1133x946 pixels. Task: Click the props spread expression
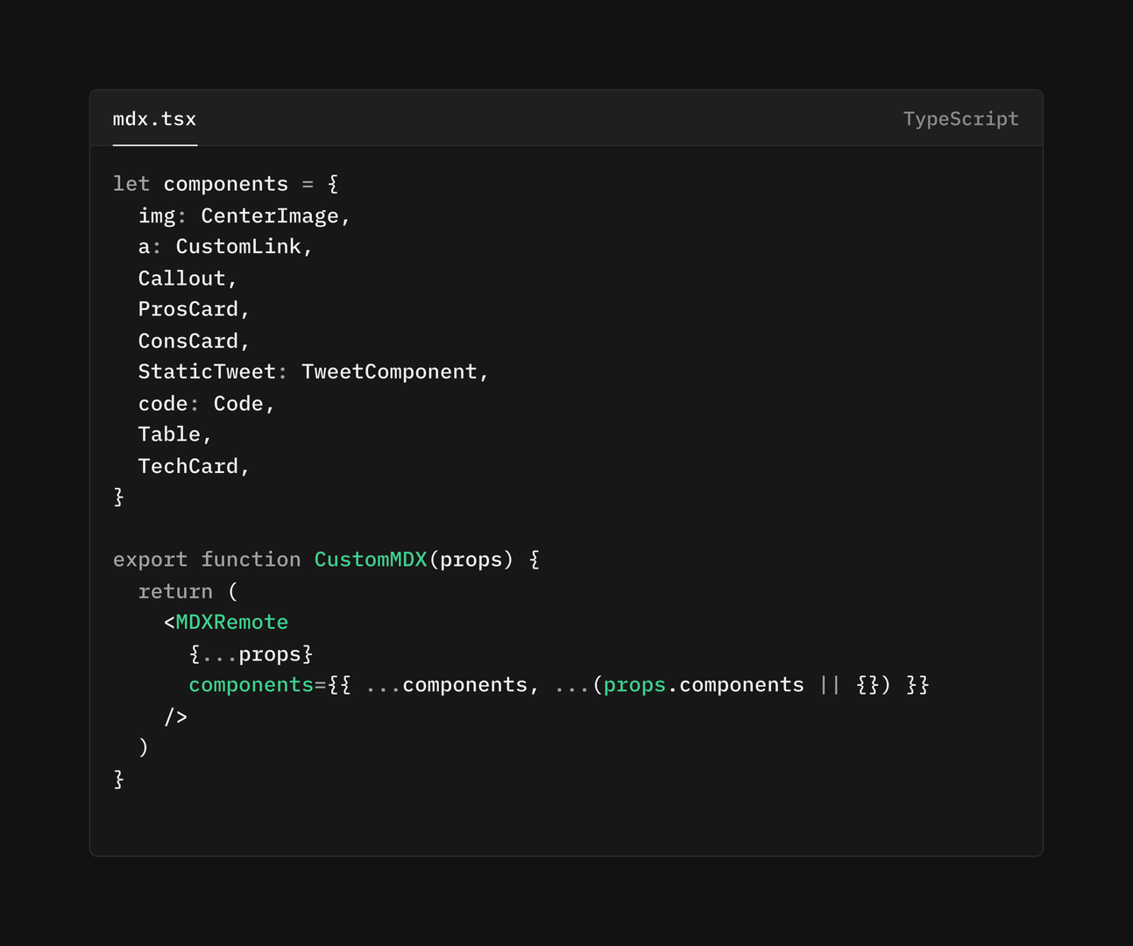252,653
